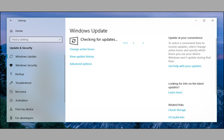Open Check Storage related link
The height and width of the screenshot is (140, 224).
click(x=177, y=110)
